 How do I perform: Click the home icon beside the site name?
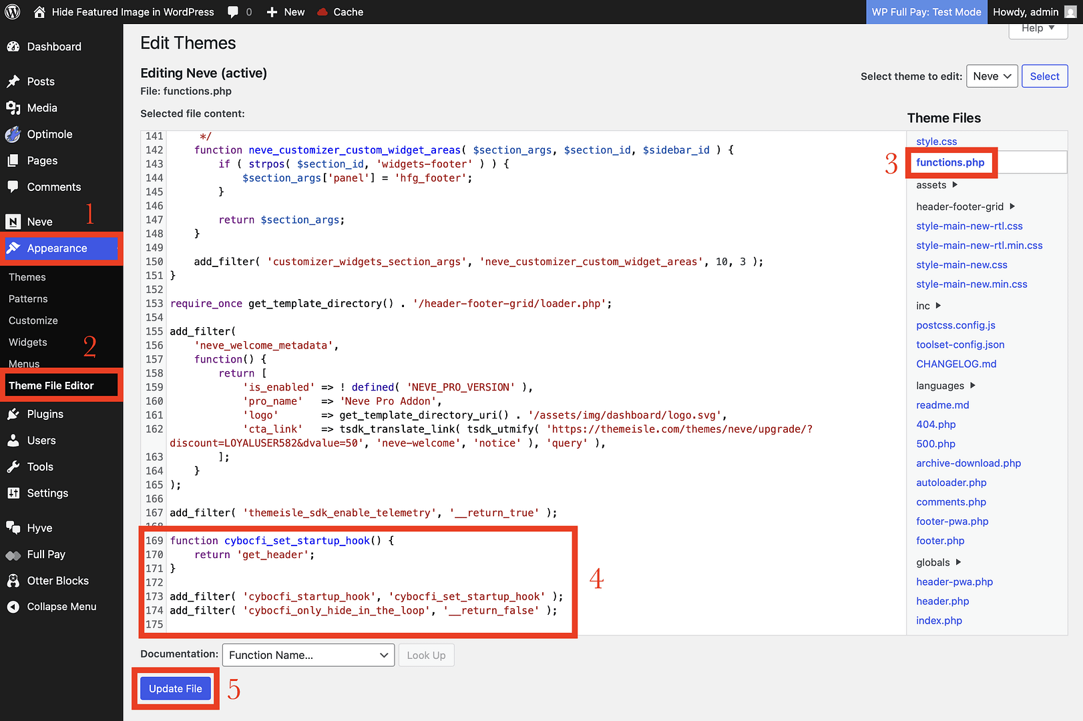point(39,12)
